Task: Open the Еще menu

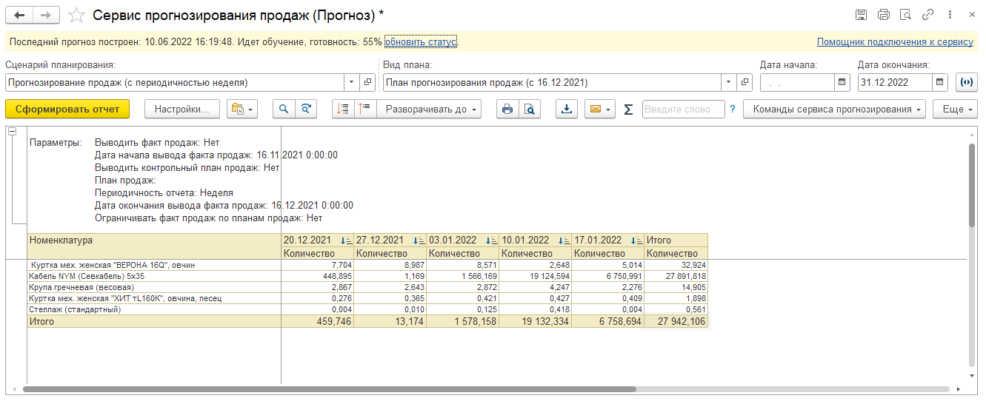Action: (955, 109)
